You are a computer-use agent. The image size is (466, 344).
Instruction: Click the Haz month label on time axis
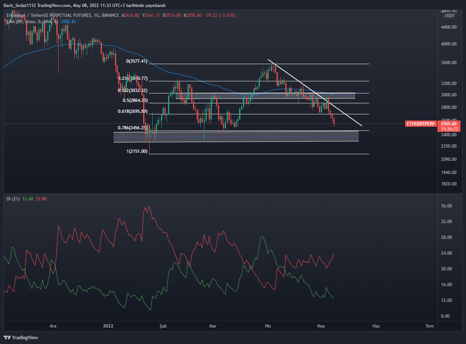(376, 326)
